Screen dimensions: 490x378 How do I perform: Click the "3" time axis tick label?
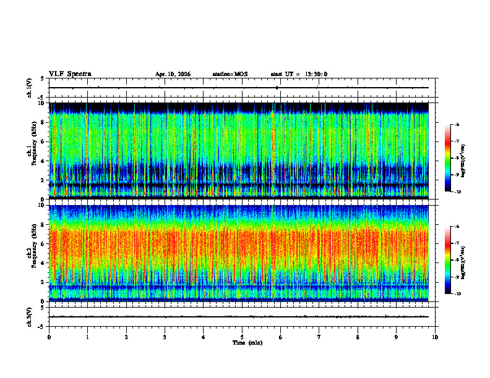(x=165, y=337)
